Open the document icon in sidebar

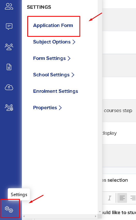point(9,67)
